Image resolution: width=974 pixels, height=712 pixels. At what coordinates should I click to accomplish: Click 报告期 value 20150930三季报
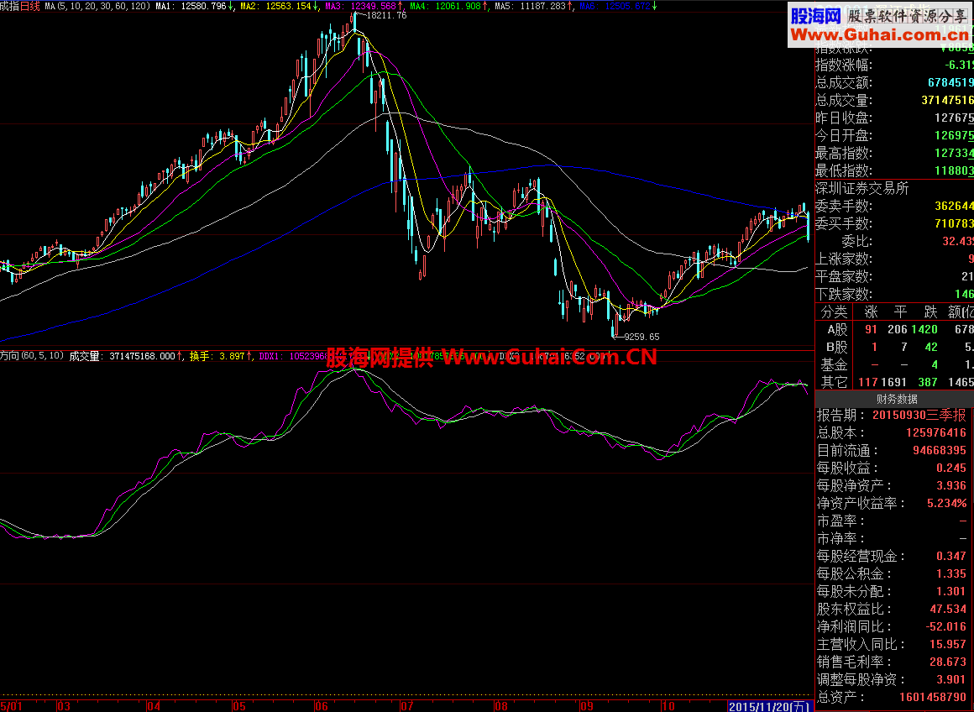[919, 415]
